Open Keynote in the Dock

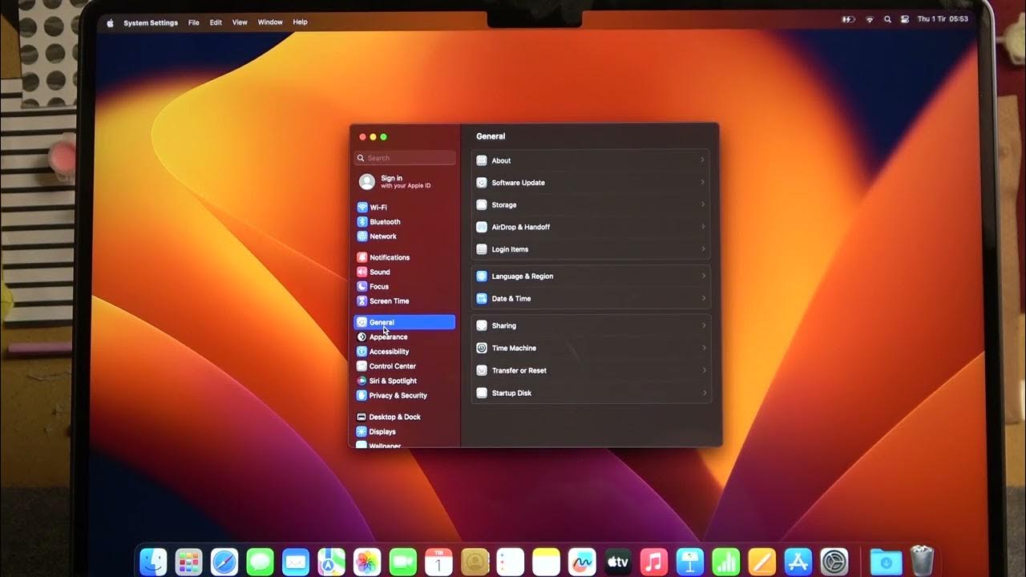point(689,562)
